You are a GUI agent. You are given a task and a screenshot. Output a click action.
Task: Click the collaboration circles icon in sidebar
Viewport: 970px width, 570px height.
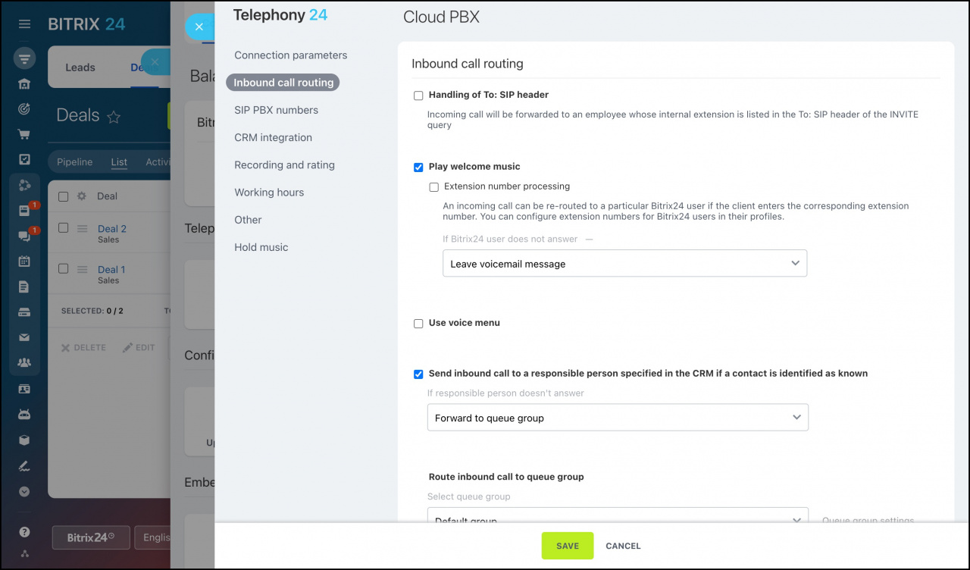pyautogui.click(x=24, y=186)
